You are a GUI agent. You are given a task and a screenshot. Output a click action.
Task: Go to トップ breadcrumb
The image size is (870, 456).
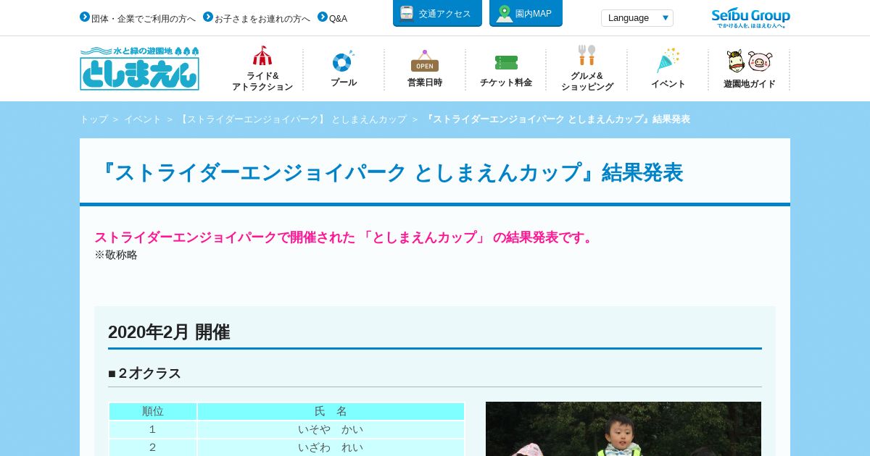coord(94,119)
